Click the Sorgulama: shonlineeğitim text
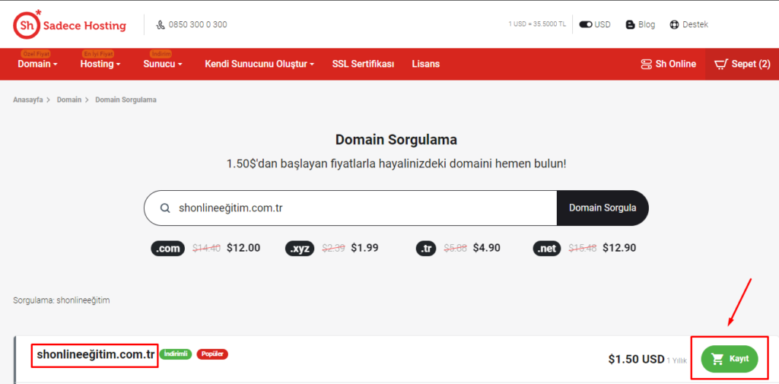779x384 pixels. (62, 300)
